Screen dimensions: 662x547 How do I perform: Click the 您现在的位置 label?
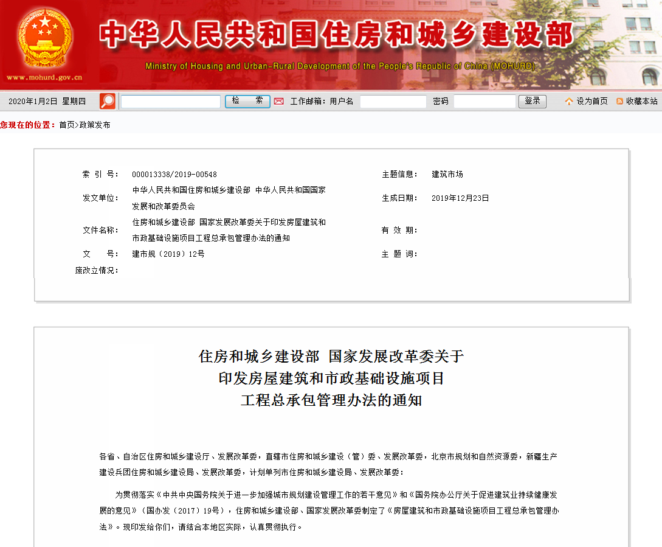[28, 125]
